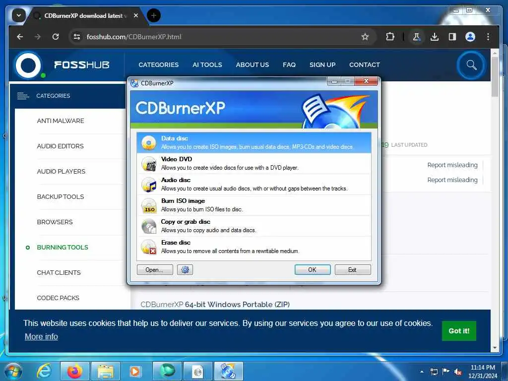Select the Audio disc music note icon
This screenshot has height=381, width=508.
149,185
